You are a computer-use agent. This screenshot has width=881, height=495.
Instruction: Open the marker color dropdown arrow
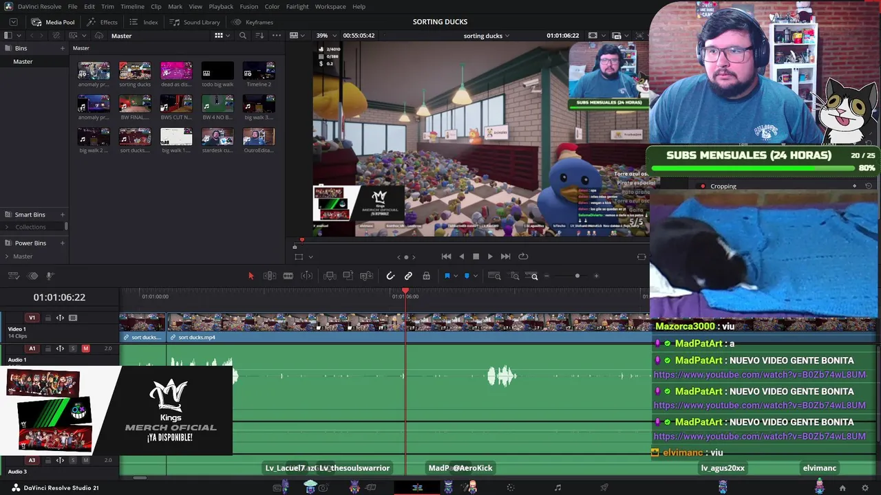(x=475, y=276)
